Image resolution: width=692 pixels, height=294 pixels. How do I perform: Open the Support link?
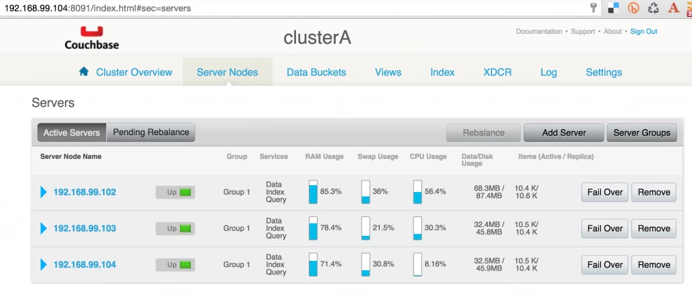(x=583, y=31)
